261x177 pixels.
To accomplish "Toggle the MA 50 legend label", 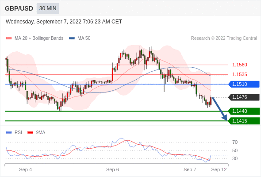I will (x=84, y=38).
